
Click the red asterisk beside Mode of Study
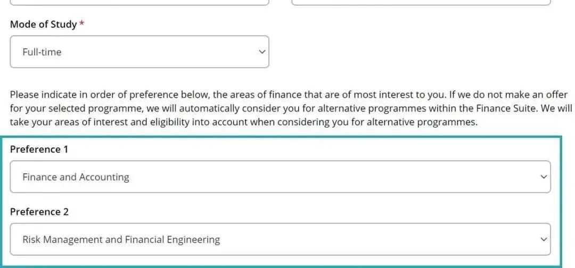click(x=82, y=24)
